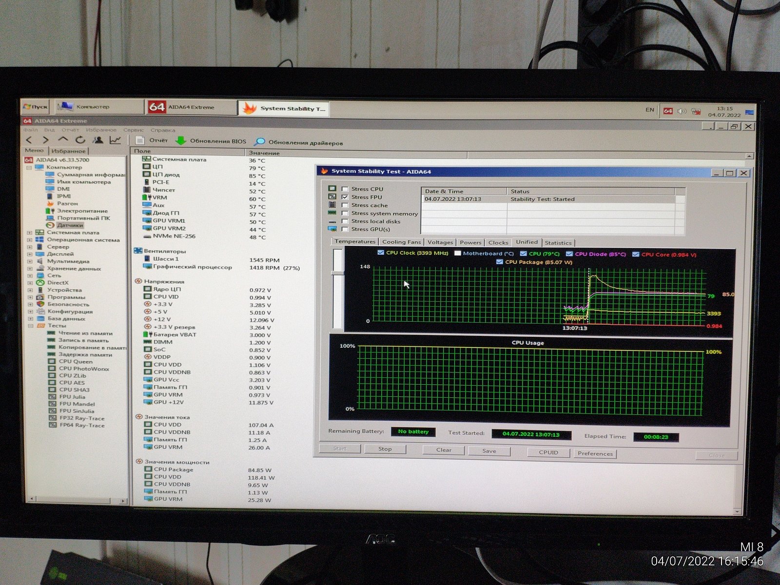The height and width of the screenshot is (585, 780).
Task: Switch to the Cooling Fans tab
Action: [401, 242]
